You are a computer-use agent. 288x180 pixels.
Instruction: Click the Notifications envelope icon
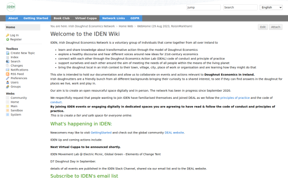pyautogui.click(x=8, y=70)
